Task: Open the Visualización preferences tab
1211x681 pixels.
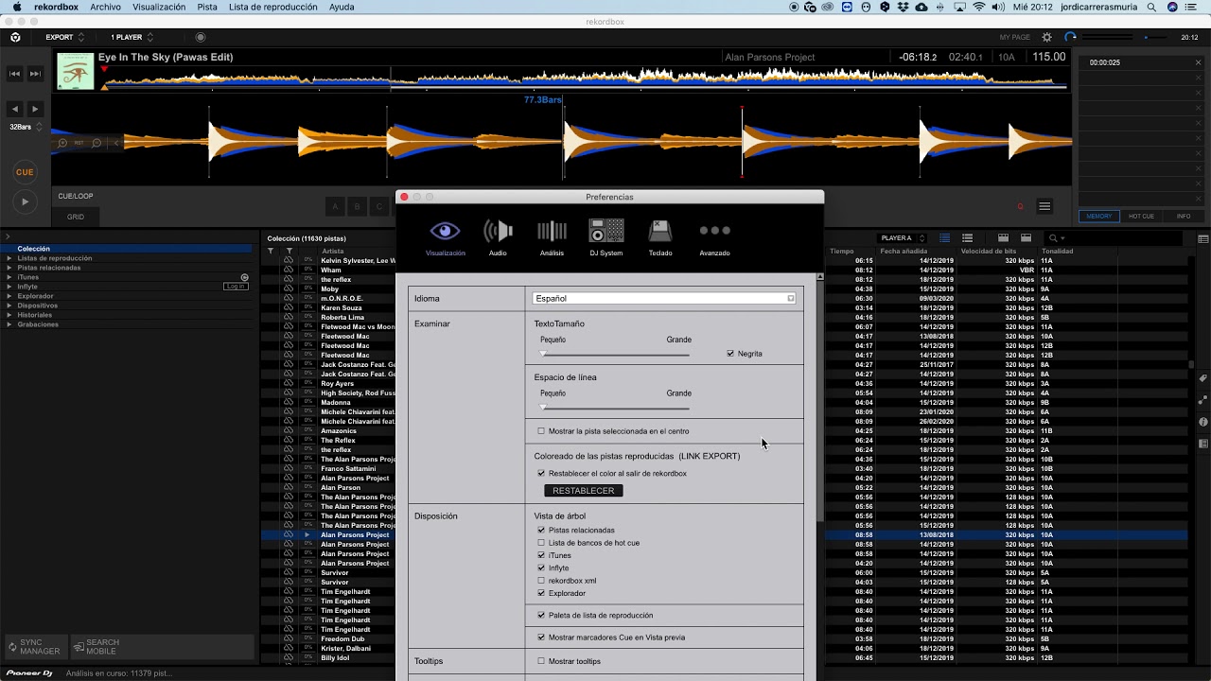Action: pyautogui.click(x=445, y=237)
